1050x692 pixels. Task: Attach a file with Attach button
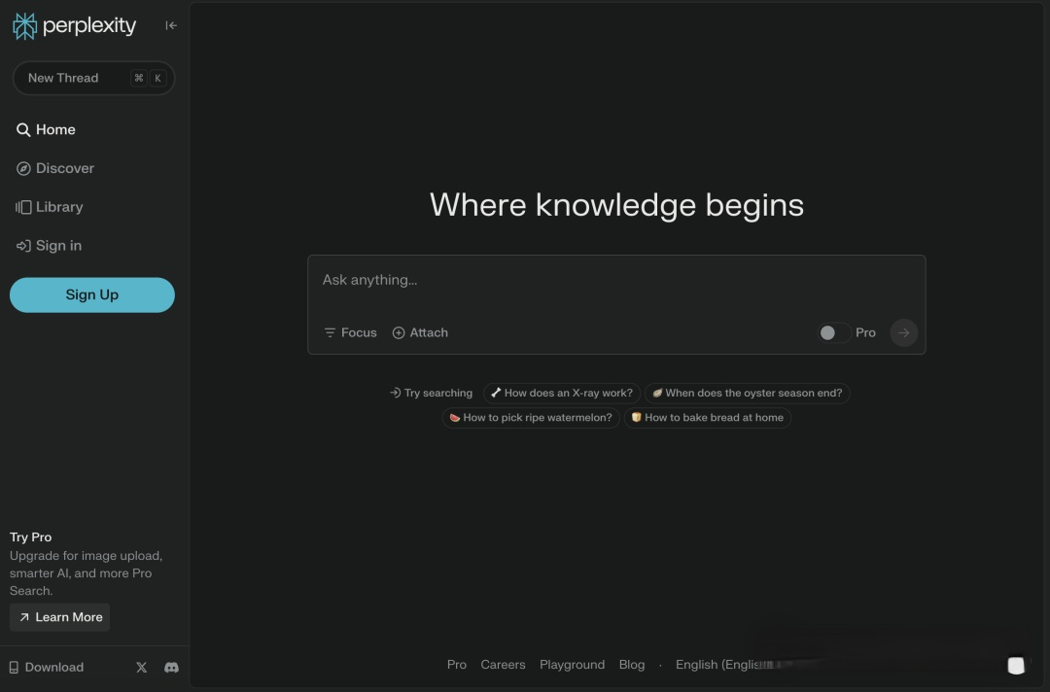pyautogui.click(x=420, y=332)
